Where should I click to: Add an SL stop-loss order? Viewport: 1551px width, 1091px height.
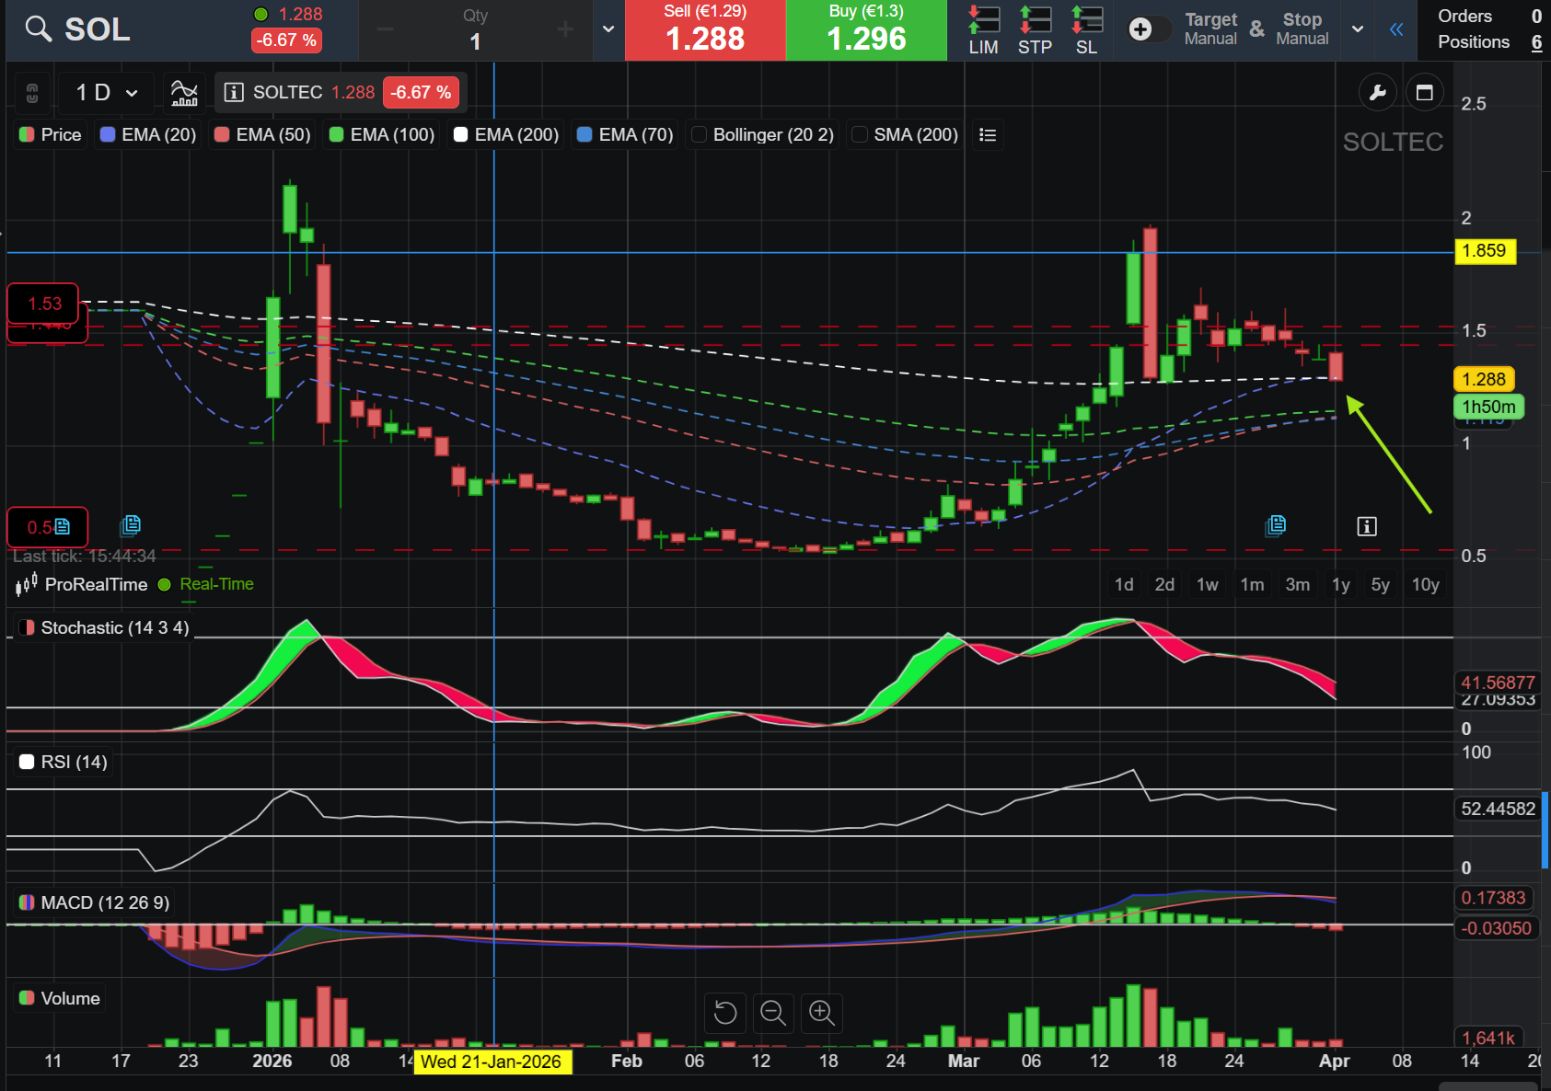pyautogui.click(x=1086, y=30)
